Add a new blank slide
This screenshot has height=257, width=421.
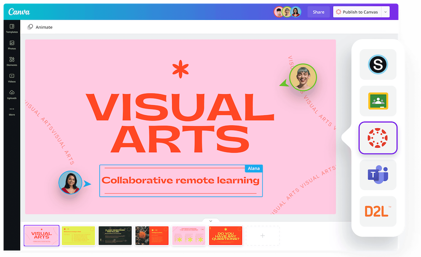(x=263, y=236)
